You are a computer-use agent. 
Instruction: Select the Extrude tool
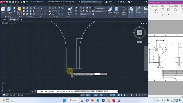click(9, 10)
